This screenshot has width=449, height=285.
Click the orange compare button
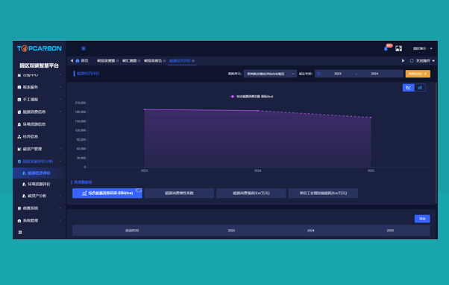(x=418, y=74)
